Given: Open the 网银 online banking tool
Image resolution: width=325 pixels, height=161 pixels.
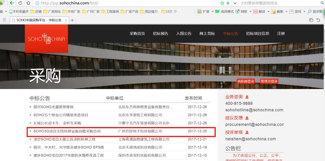Looking at the screenshot, I should [241, 12].
